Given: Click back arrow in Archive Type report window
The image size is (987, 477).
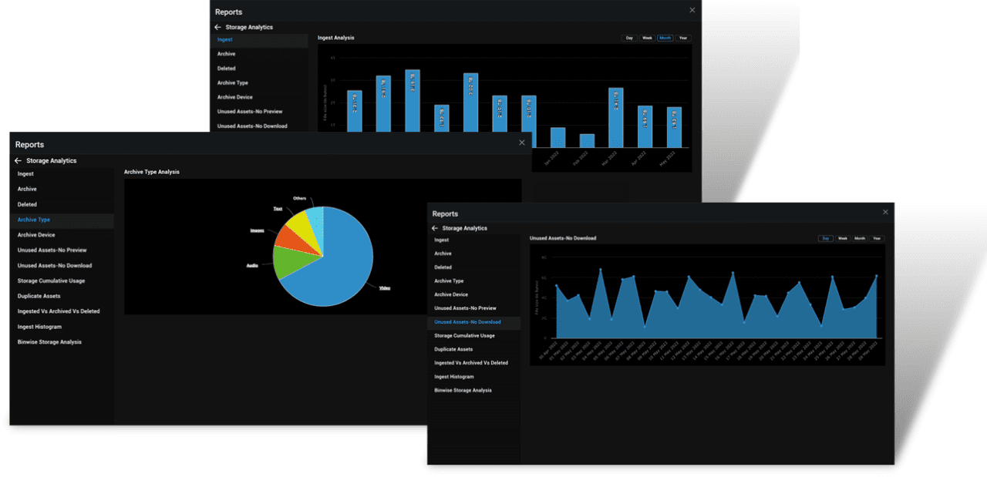Looking at the screenshot, I should point(17,160).
